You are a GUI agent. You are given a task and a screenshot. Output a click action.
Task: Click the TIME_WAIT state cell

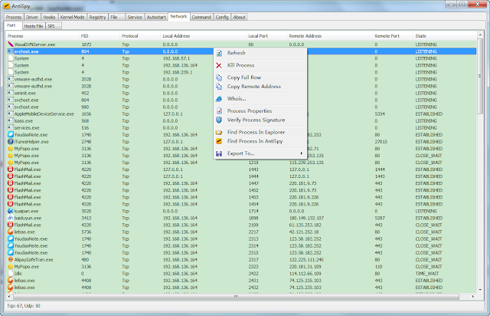pyautogui.click(x=427, y=273)
